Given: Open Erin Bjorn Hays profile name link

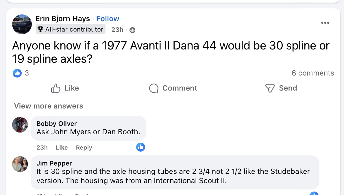Looking at the screenshot, I should pos(62,19).
